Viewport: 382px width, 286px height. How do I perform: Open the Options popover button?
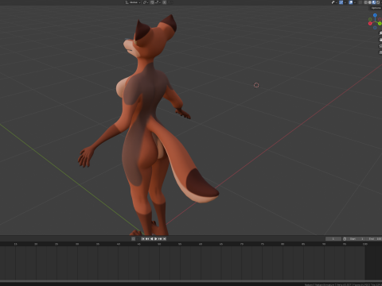click(376, 8)
